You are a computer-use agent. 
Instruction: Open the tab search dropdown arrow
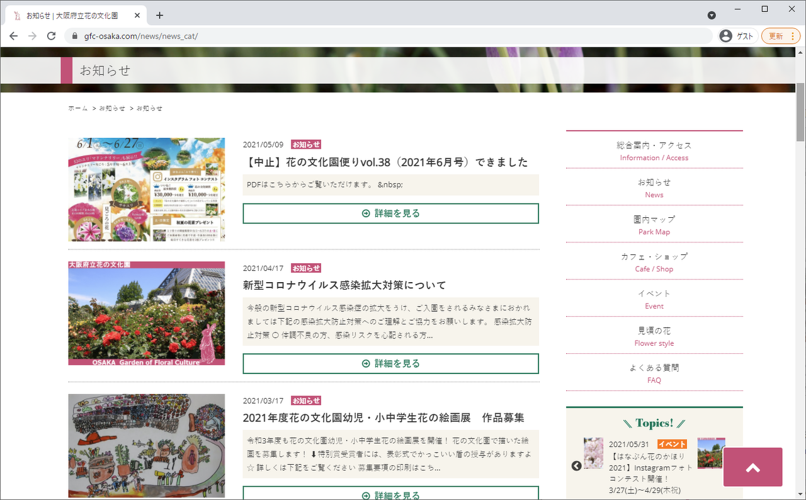[x=712, y=15]
